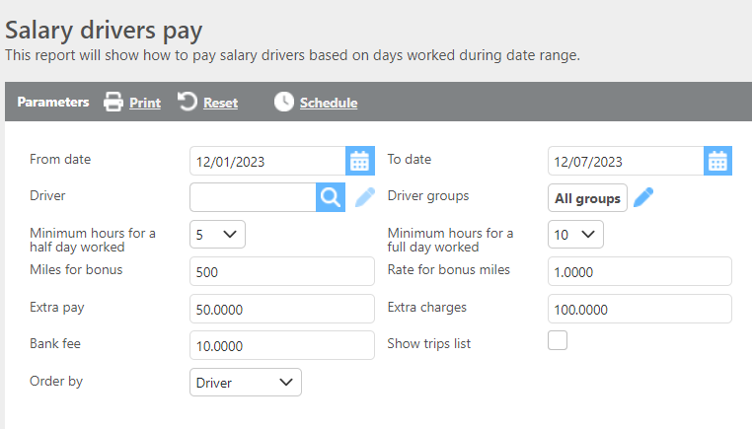Click the Schedule link text
The height and width of the screenshot is (429, 752).
point(329,103)
